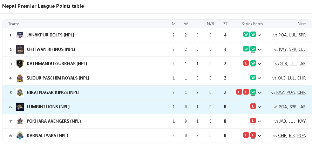Click Kathmandu Gurkhas red L form badge

pos(246,63)
